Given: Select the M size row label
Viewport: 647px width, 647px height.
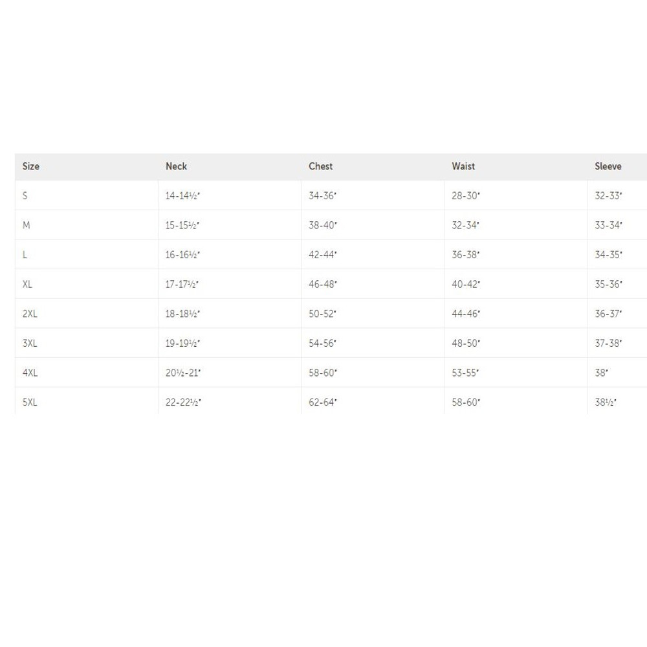Looking at the screenshot, I should 26,225.
